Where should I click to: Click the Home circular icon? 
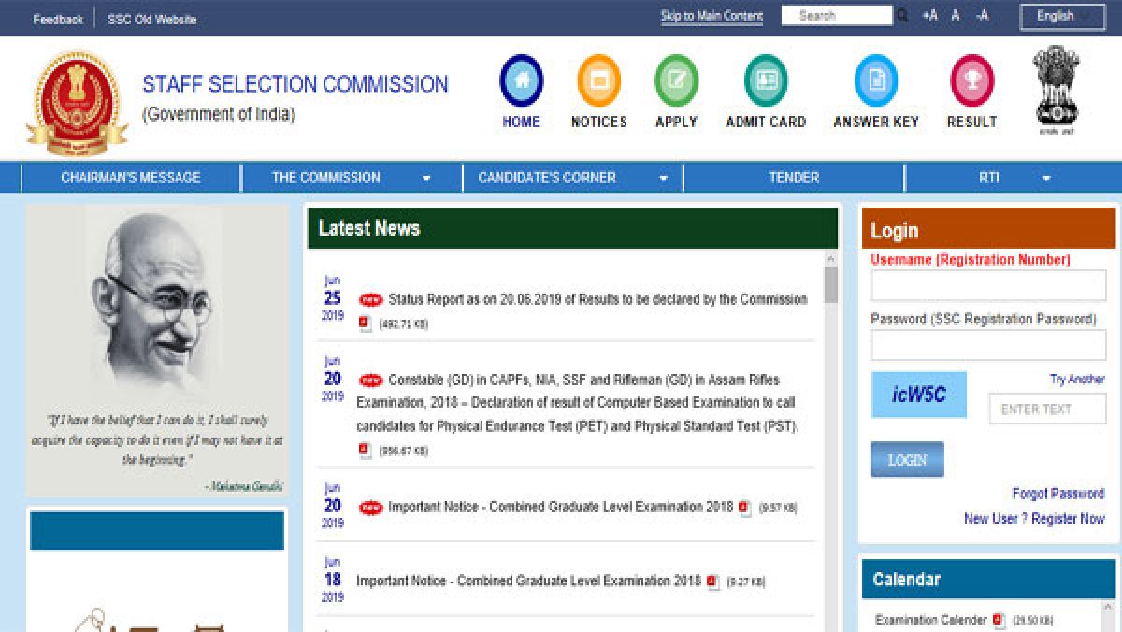(x=521, y=80)
